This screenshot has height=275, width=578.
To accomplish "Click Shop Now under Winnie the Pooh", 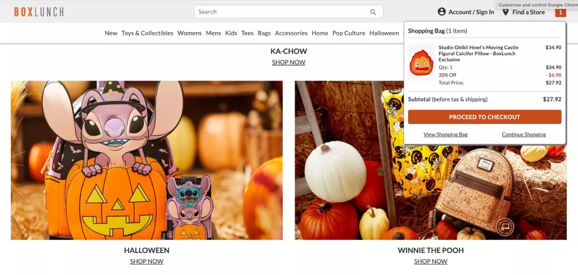I will click(x=431, y=261).
